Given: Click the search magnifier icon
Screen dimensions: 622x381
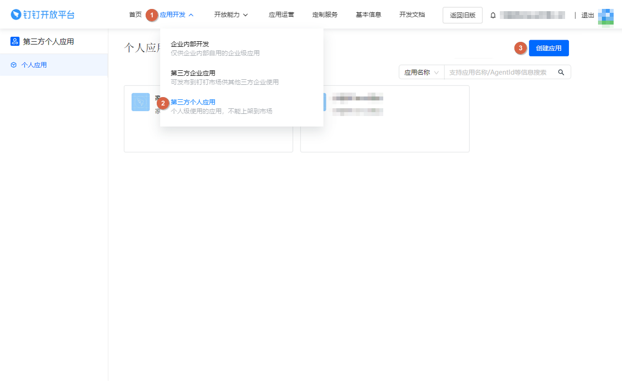Looking at the screenshot, I should pos(561,73).
